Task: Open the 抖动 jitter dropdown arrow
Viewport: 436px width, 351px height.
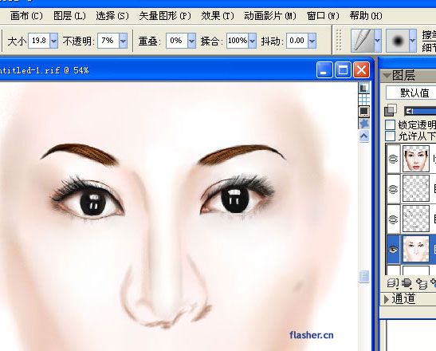Action: click(312, 41)
